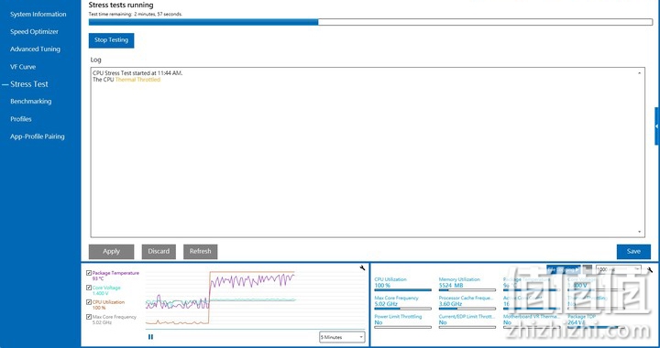Go to Profiles page
This screenshot has height=348, width=660.
[x=21, y=119]
